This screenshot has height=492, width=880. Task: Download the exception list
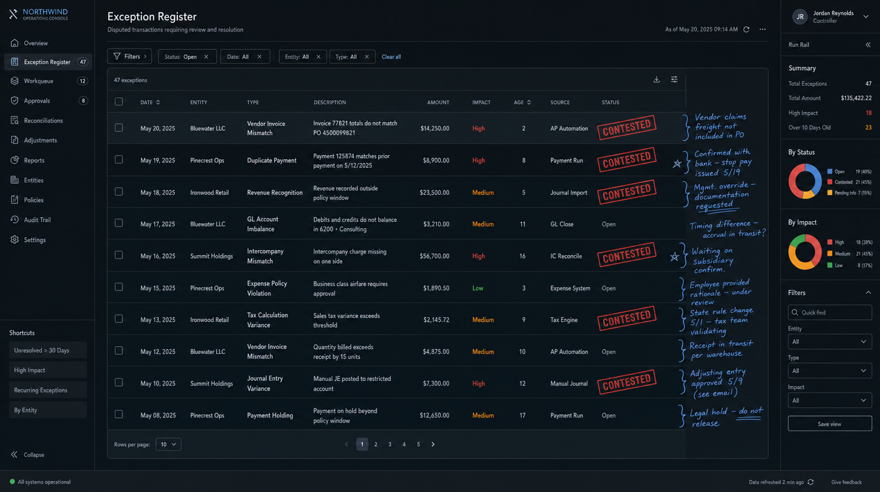point(656,80)
